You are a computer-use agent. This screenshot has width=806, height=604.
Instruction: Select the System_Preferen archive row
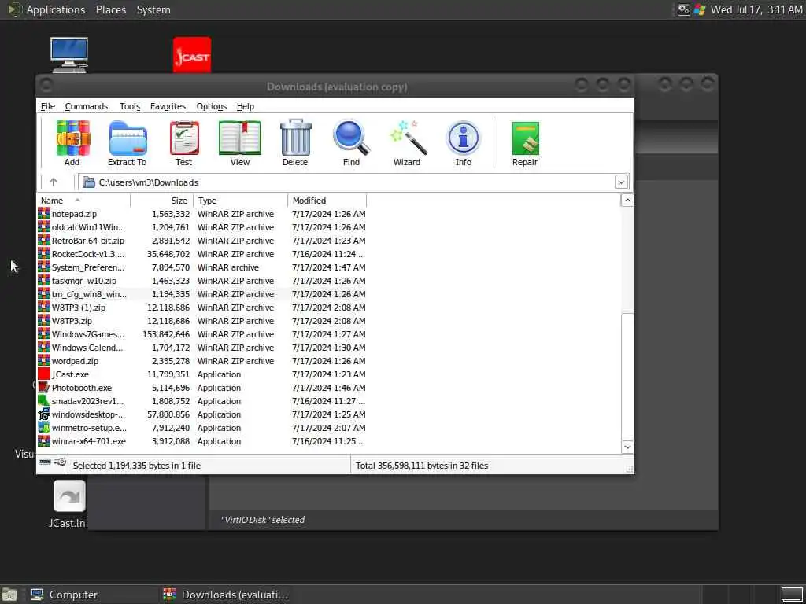click(x=201, y=267)
